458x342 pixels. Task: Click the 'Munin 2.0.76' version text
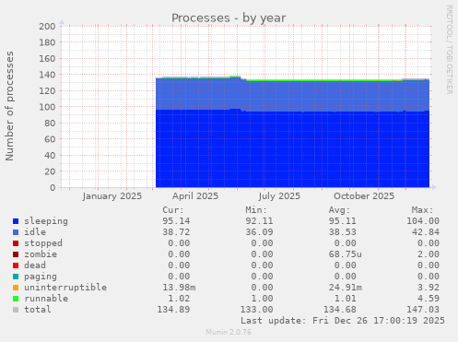pos(229,332)
